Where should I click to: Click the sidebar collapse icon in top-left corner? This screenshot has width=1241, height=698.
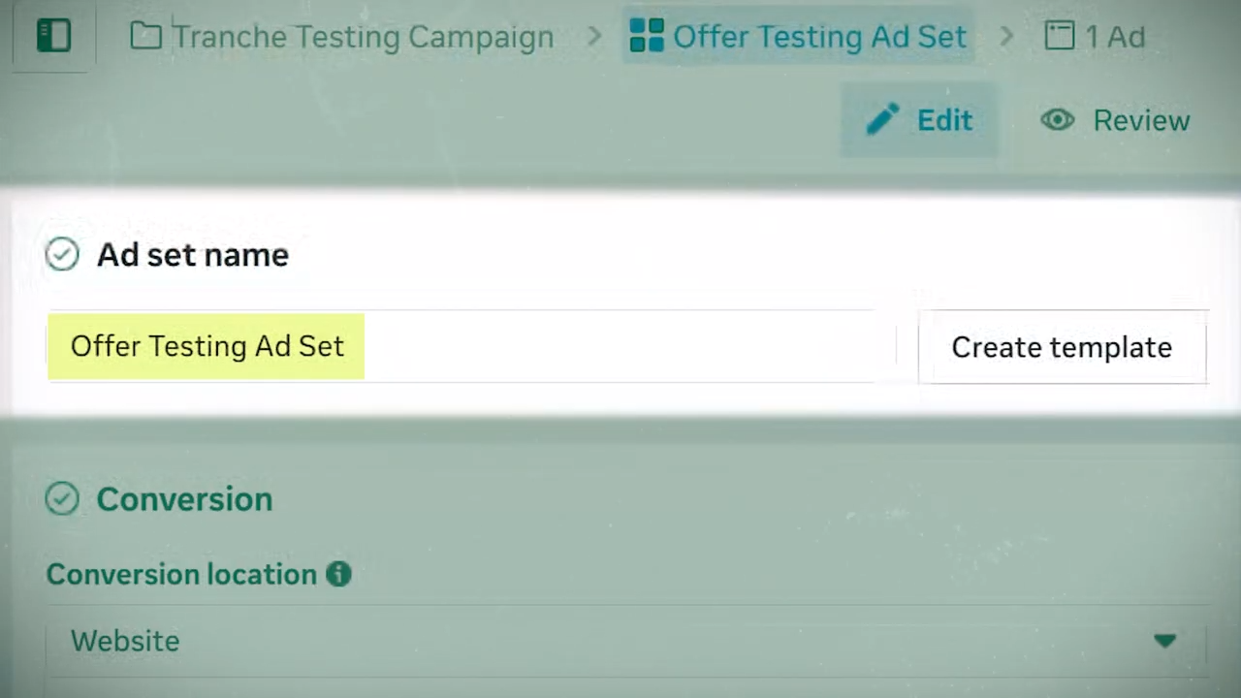click(x=53, y=36)
